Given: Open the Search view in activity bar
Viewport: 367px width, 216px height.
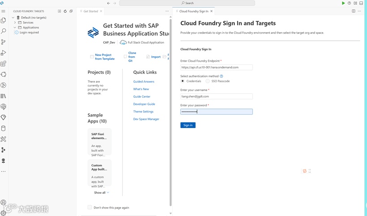Looking at the screenshot, I should [4, 31].
